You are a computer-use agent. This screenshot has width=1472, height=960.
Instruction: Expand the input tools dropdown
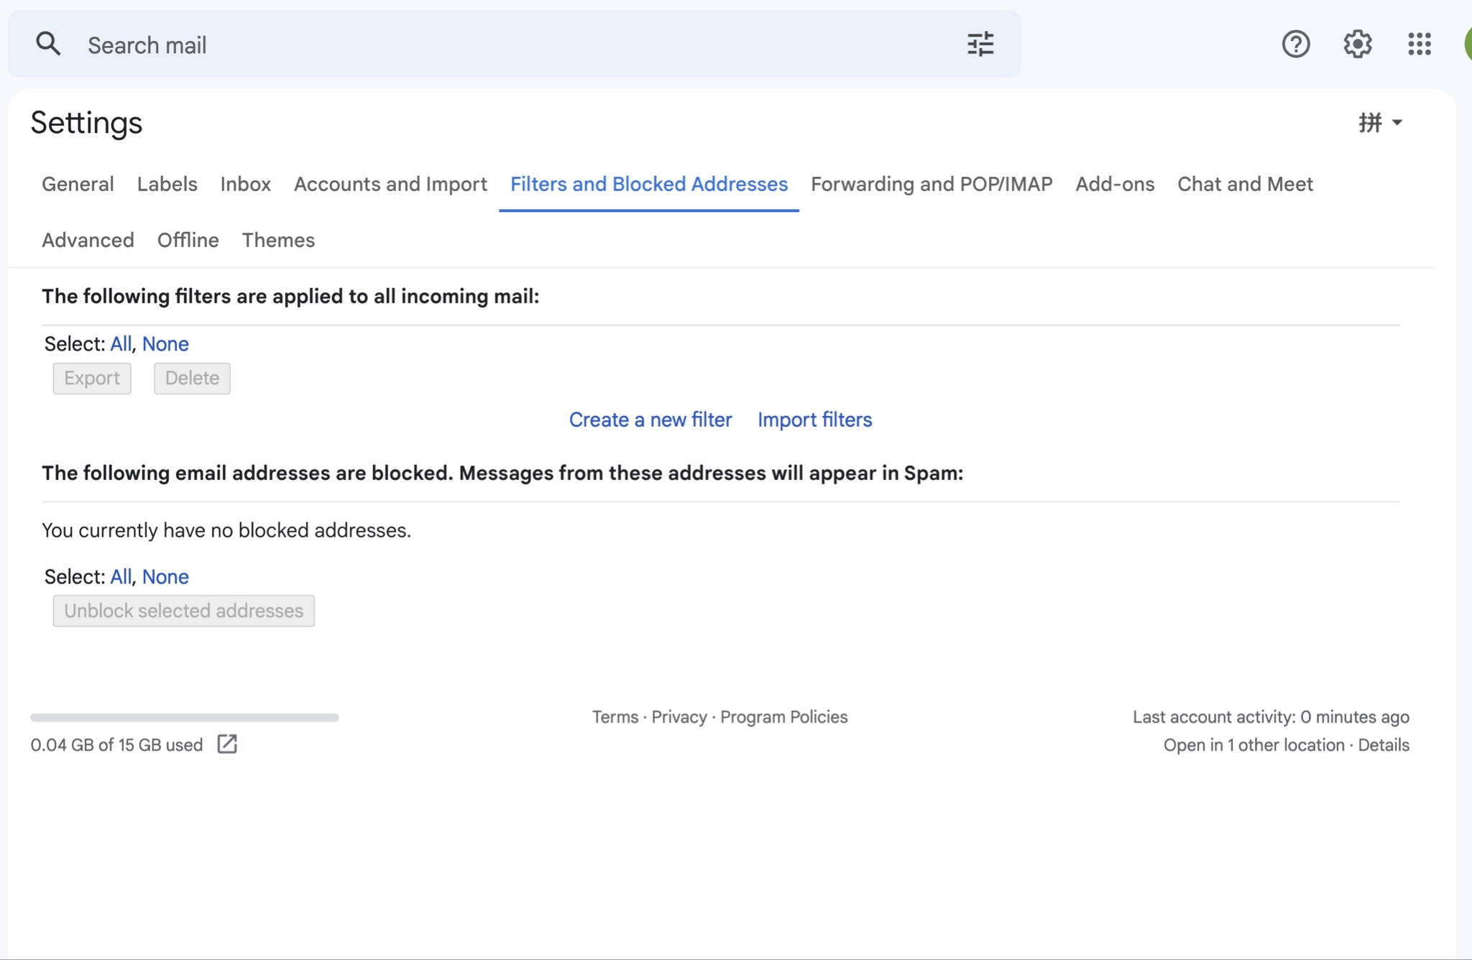pos(1397,123)
